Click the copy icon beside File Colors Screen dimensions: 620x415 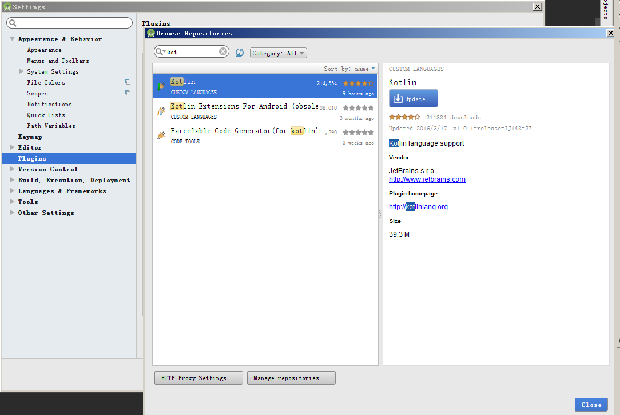pyautogui.click(x=128, y=82)
